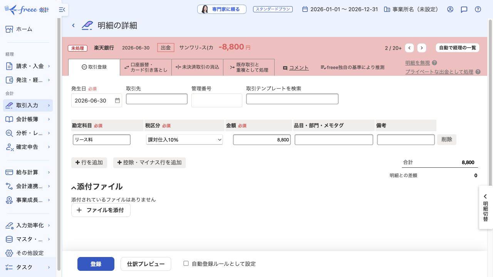Click the 備考 input field

[406, 140]
